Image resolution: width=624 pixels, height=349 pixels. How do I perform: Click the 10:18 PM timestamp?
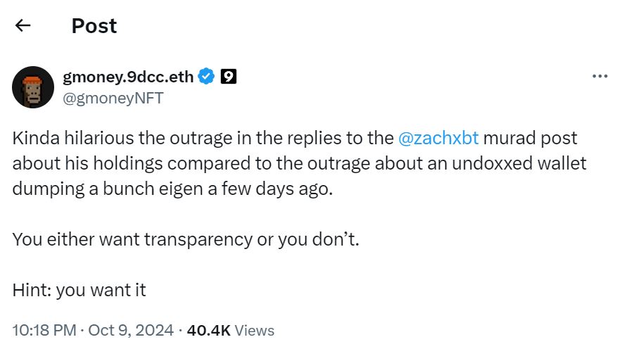[x=43, y=329]
